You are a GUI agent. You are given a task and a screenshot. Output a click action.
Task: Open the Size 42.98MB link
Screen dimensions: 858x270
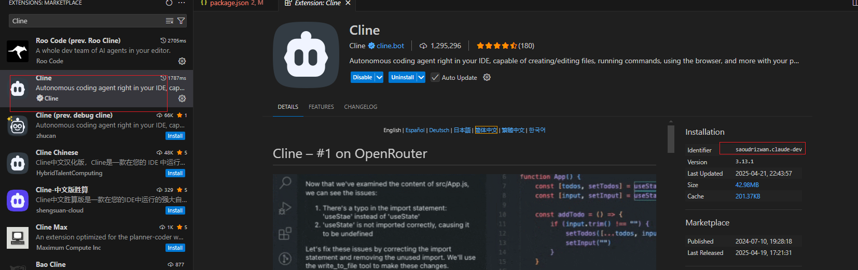747,185
